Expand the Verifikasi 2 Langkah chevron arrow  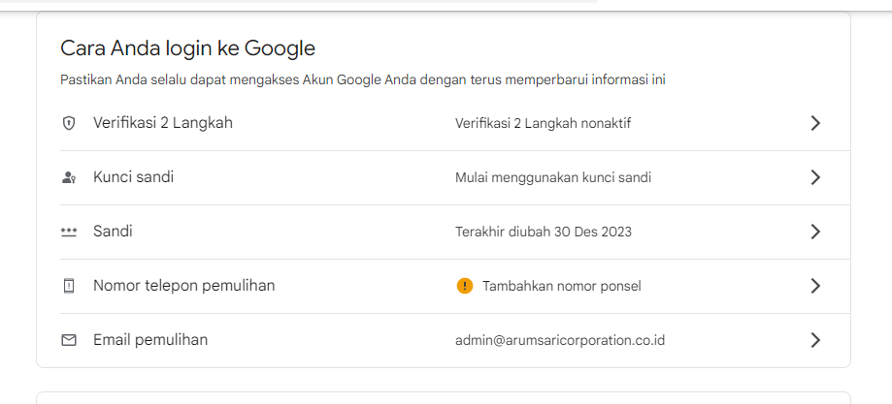[x=815, y=123]
